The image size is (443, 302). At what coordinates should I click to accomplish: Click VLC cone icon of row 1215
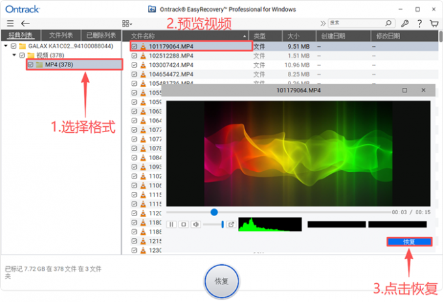click(143, 241)
